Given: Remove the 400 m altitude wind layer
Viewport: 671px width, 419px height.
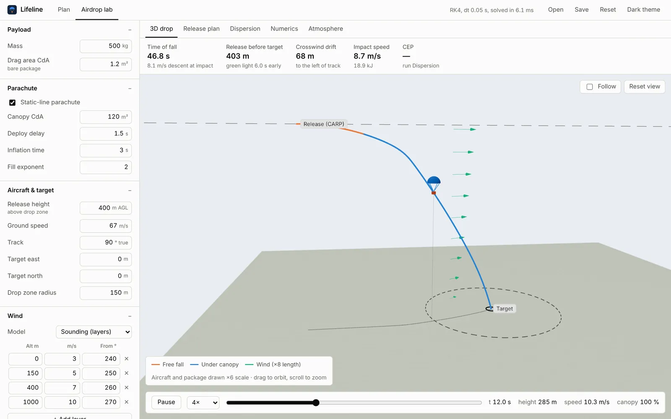Looking at the screenshot, I should (127, 388).
